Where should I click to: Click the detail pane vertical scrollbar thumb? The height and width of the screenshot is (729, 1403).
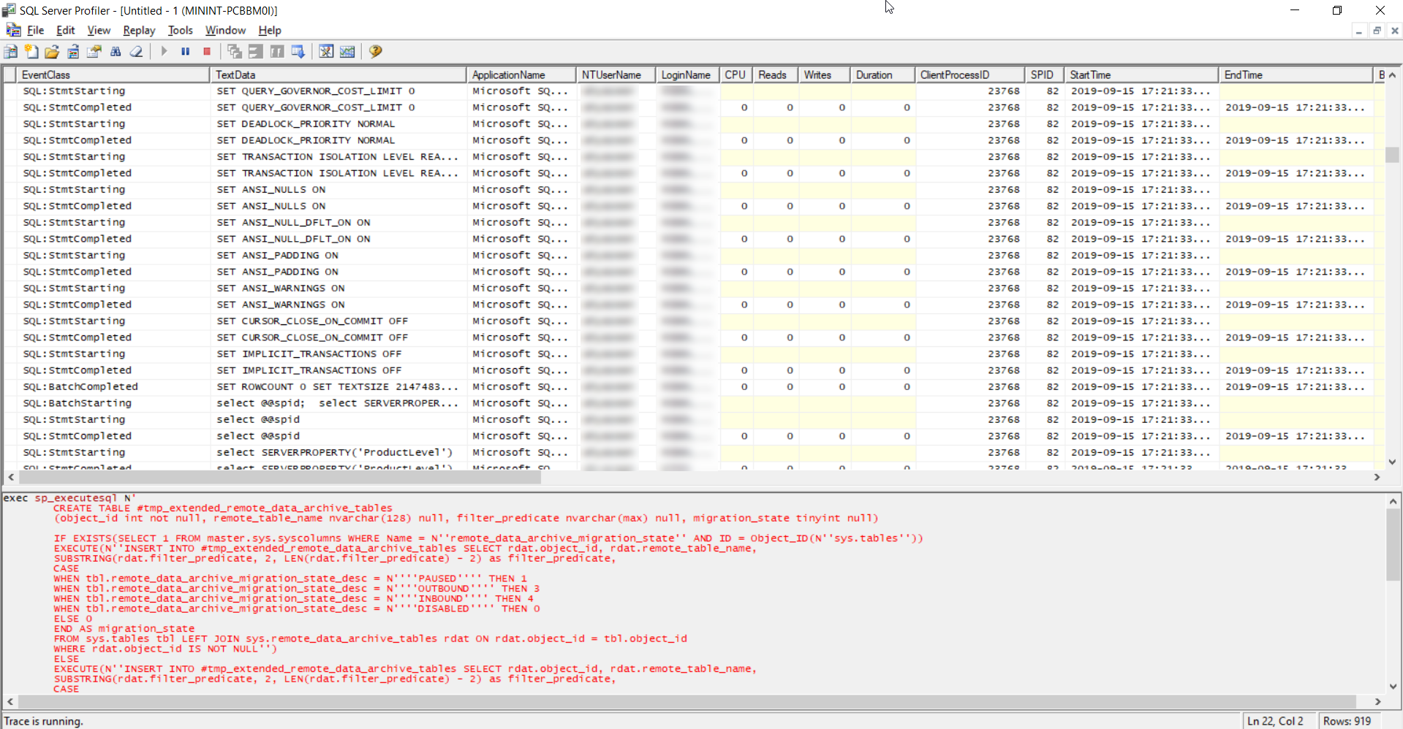pyautogui.click(x=1393, y=544)
